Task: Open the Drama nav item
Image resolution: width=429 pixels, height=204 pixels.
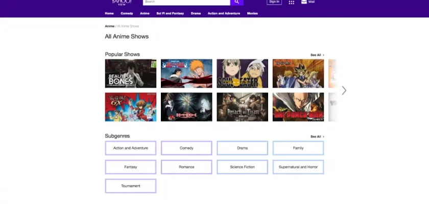Action: [x=196, y=13]
